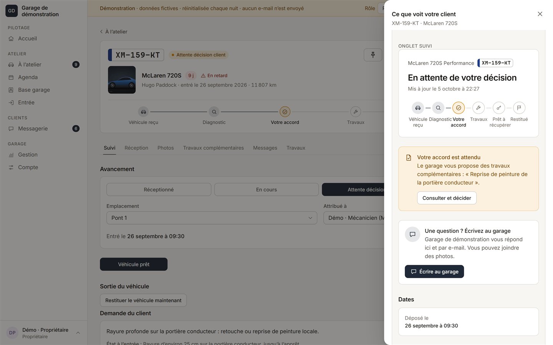Open À l'atelier sidebar entry
The image size is (553, 345).
(43, 64)
